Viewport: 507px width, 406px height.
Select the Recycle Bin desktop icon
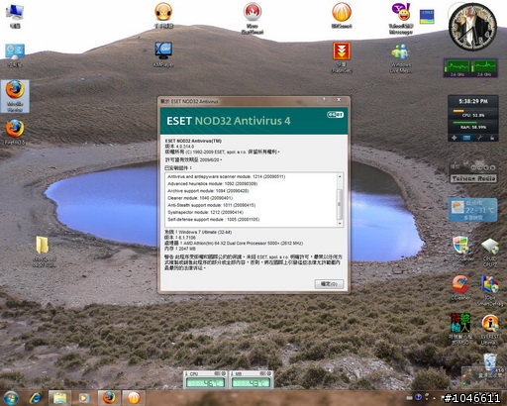490,365
